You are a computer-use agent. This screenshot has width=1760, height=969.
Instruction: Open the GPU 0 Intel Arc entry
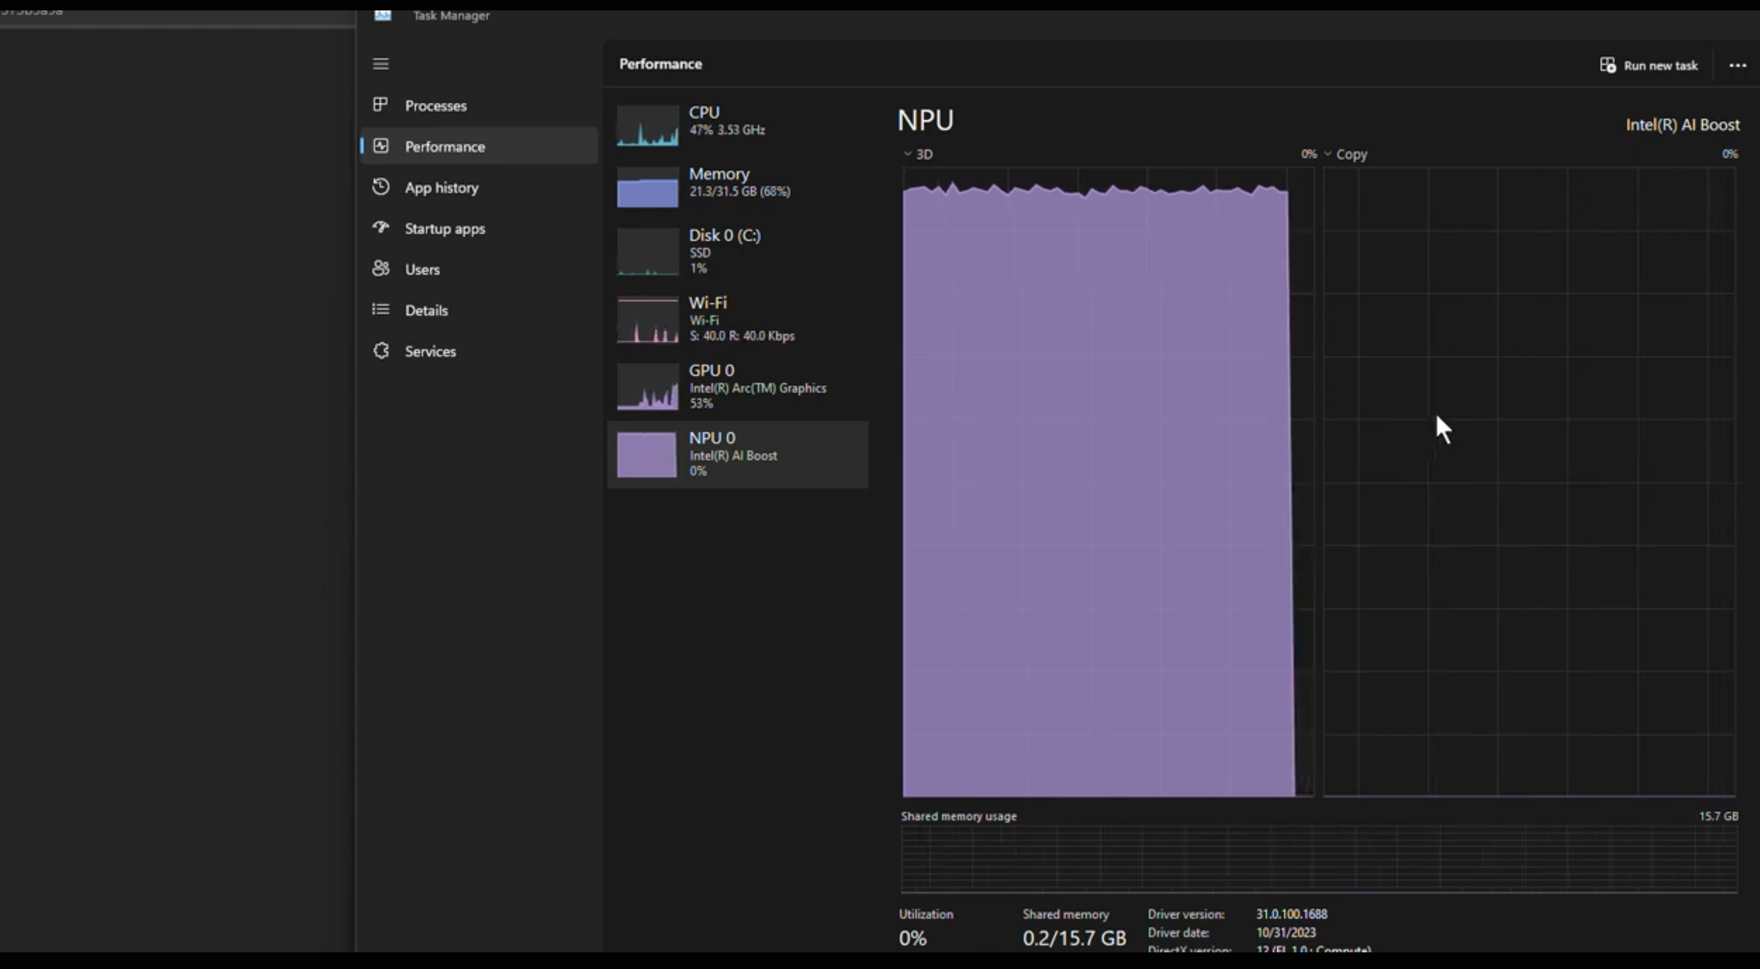click(x=738, y=387)
